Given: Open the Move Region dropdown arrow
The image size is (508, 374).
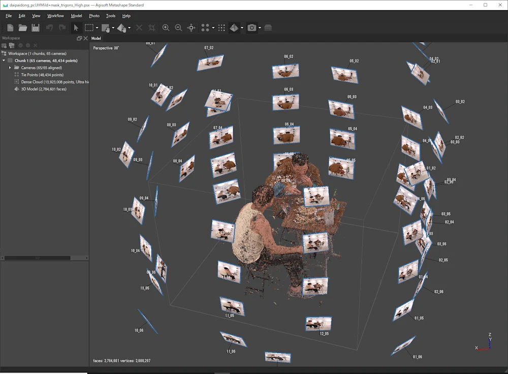Looking at the screenshot, I should (x=113, y=28).
